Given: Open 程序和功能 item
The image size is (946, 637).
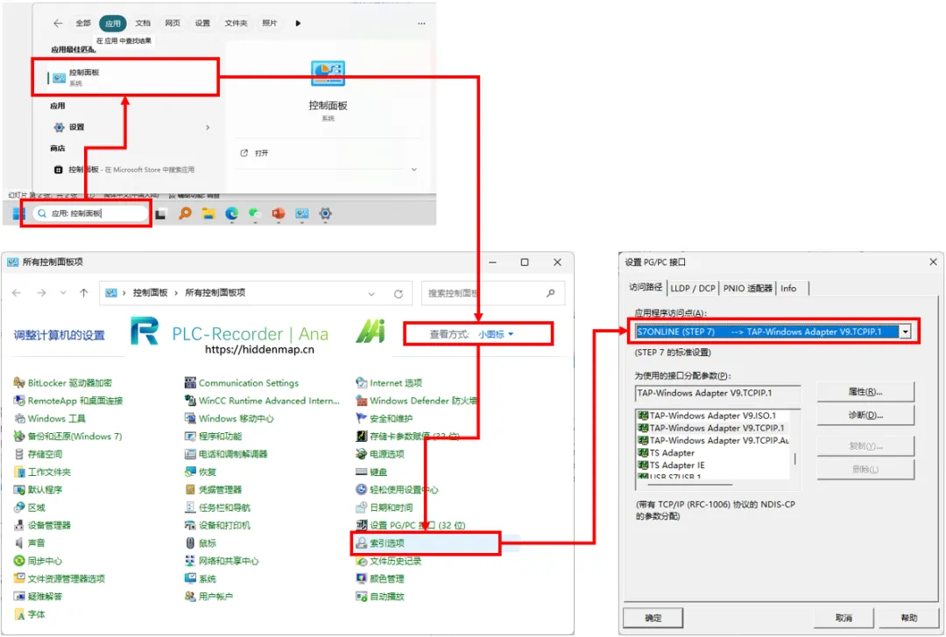Looking at the screenshot, I should 213,437.
